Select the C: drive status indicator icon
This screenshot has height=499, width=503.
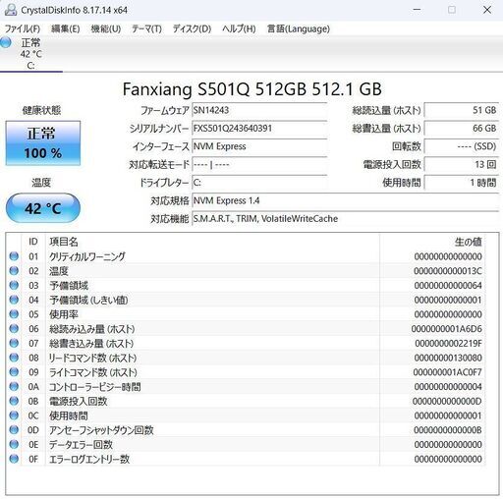6,42
